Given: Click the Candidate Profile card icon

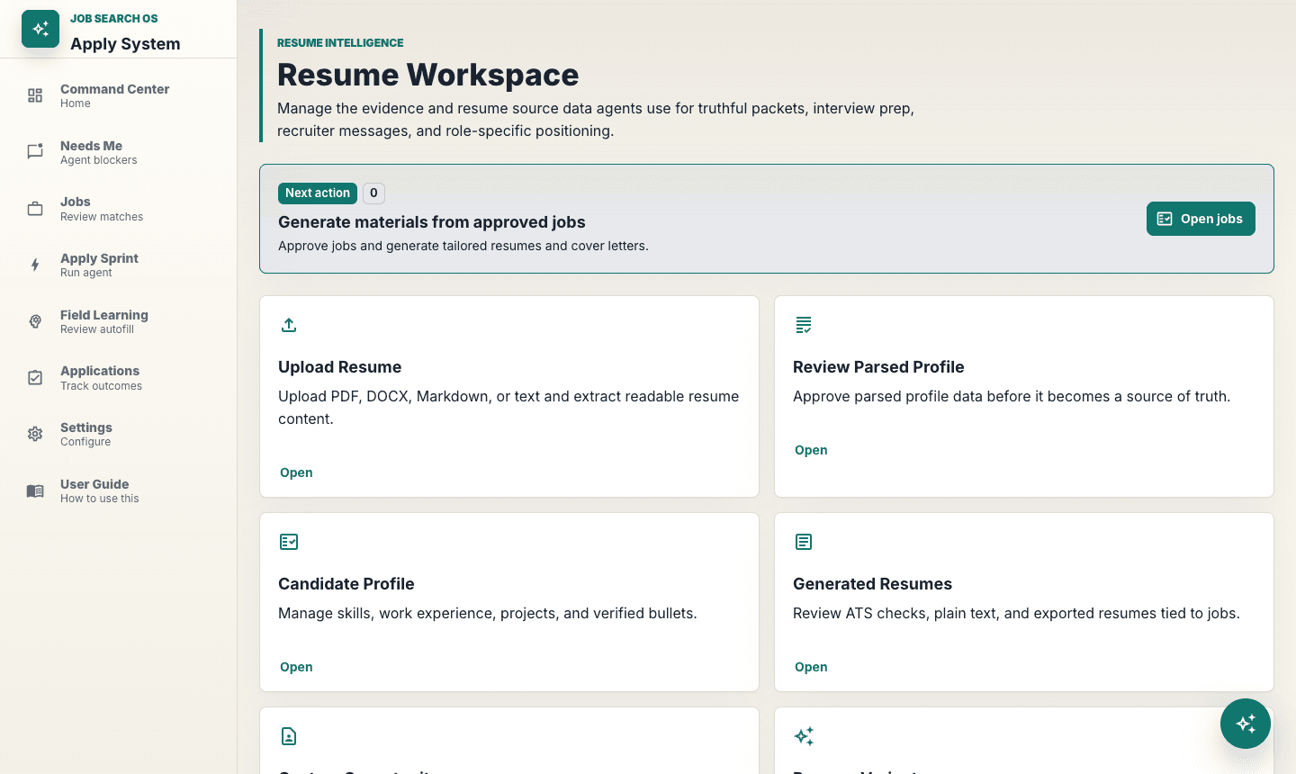Looking at the screenshot, I should pos(289,542).
